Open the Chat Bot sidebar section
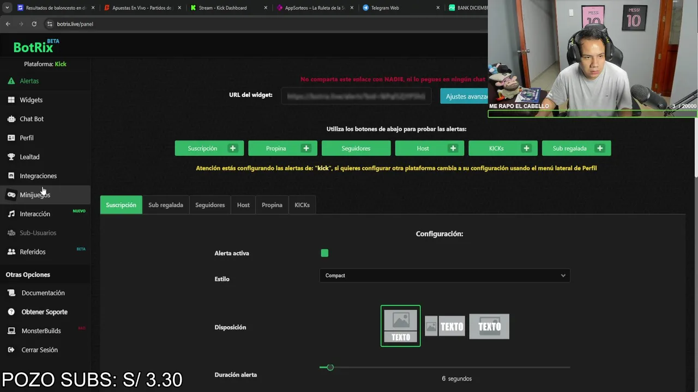Viewport: 698px width, 392px height. 45,119
